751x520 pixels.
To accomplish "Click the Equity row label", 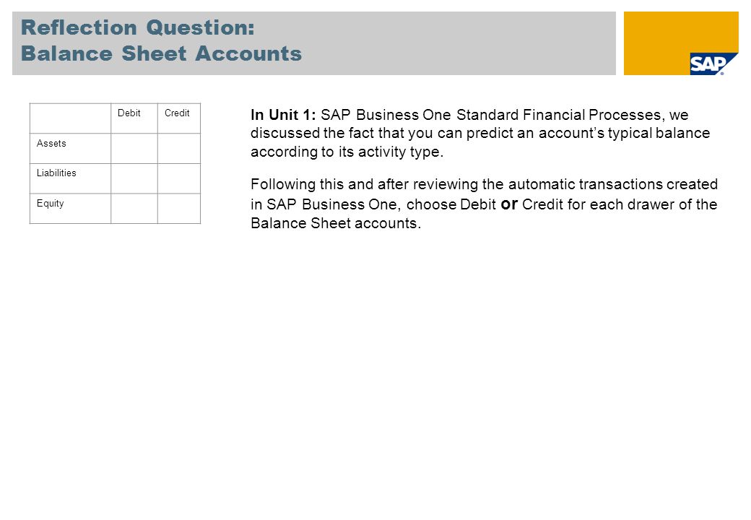I will [x=51, y=204].
